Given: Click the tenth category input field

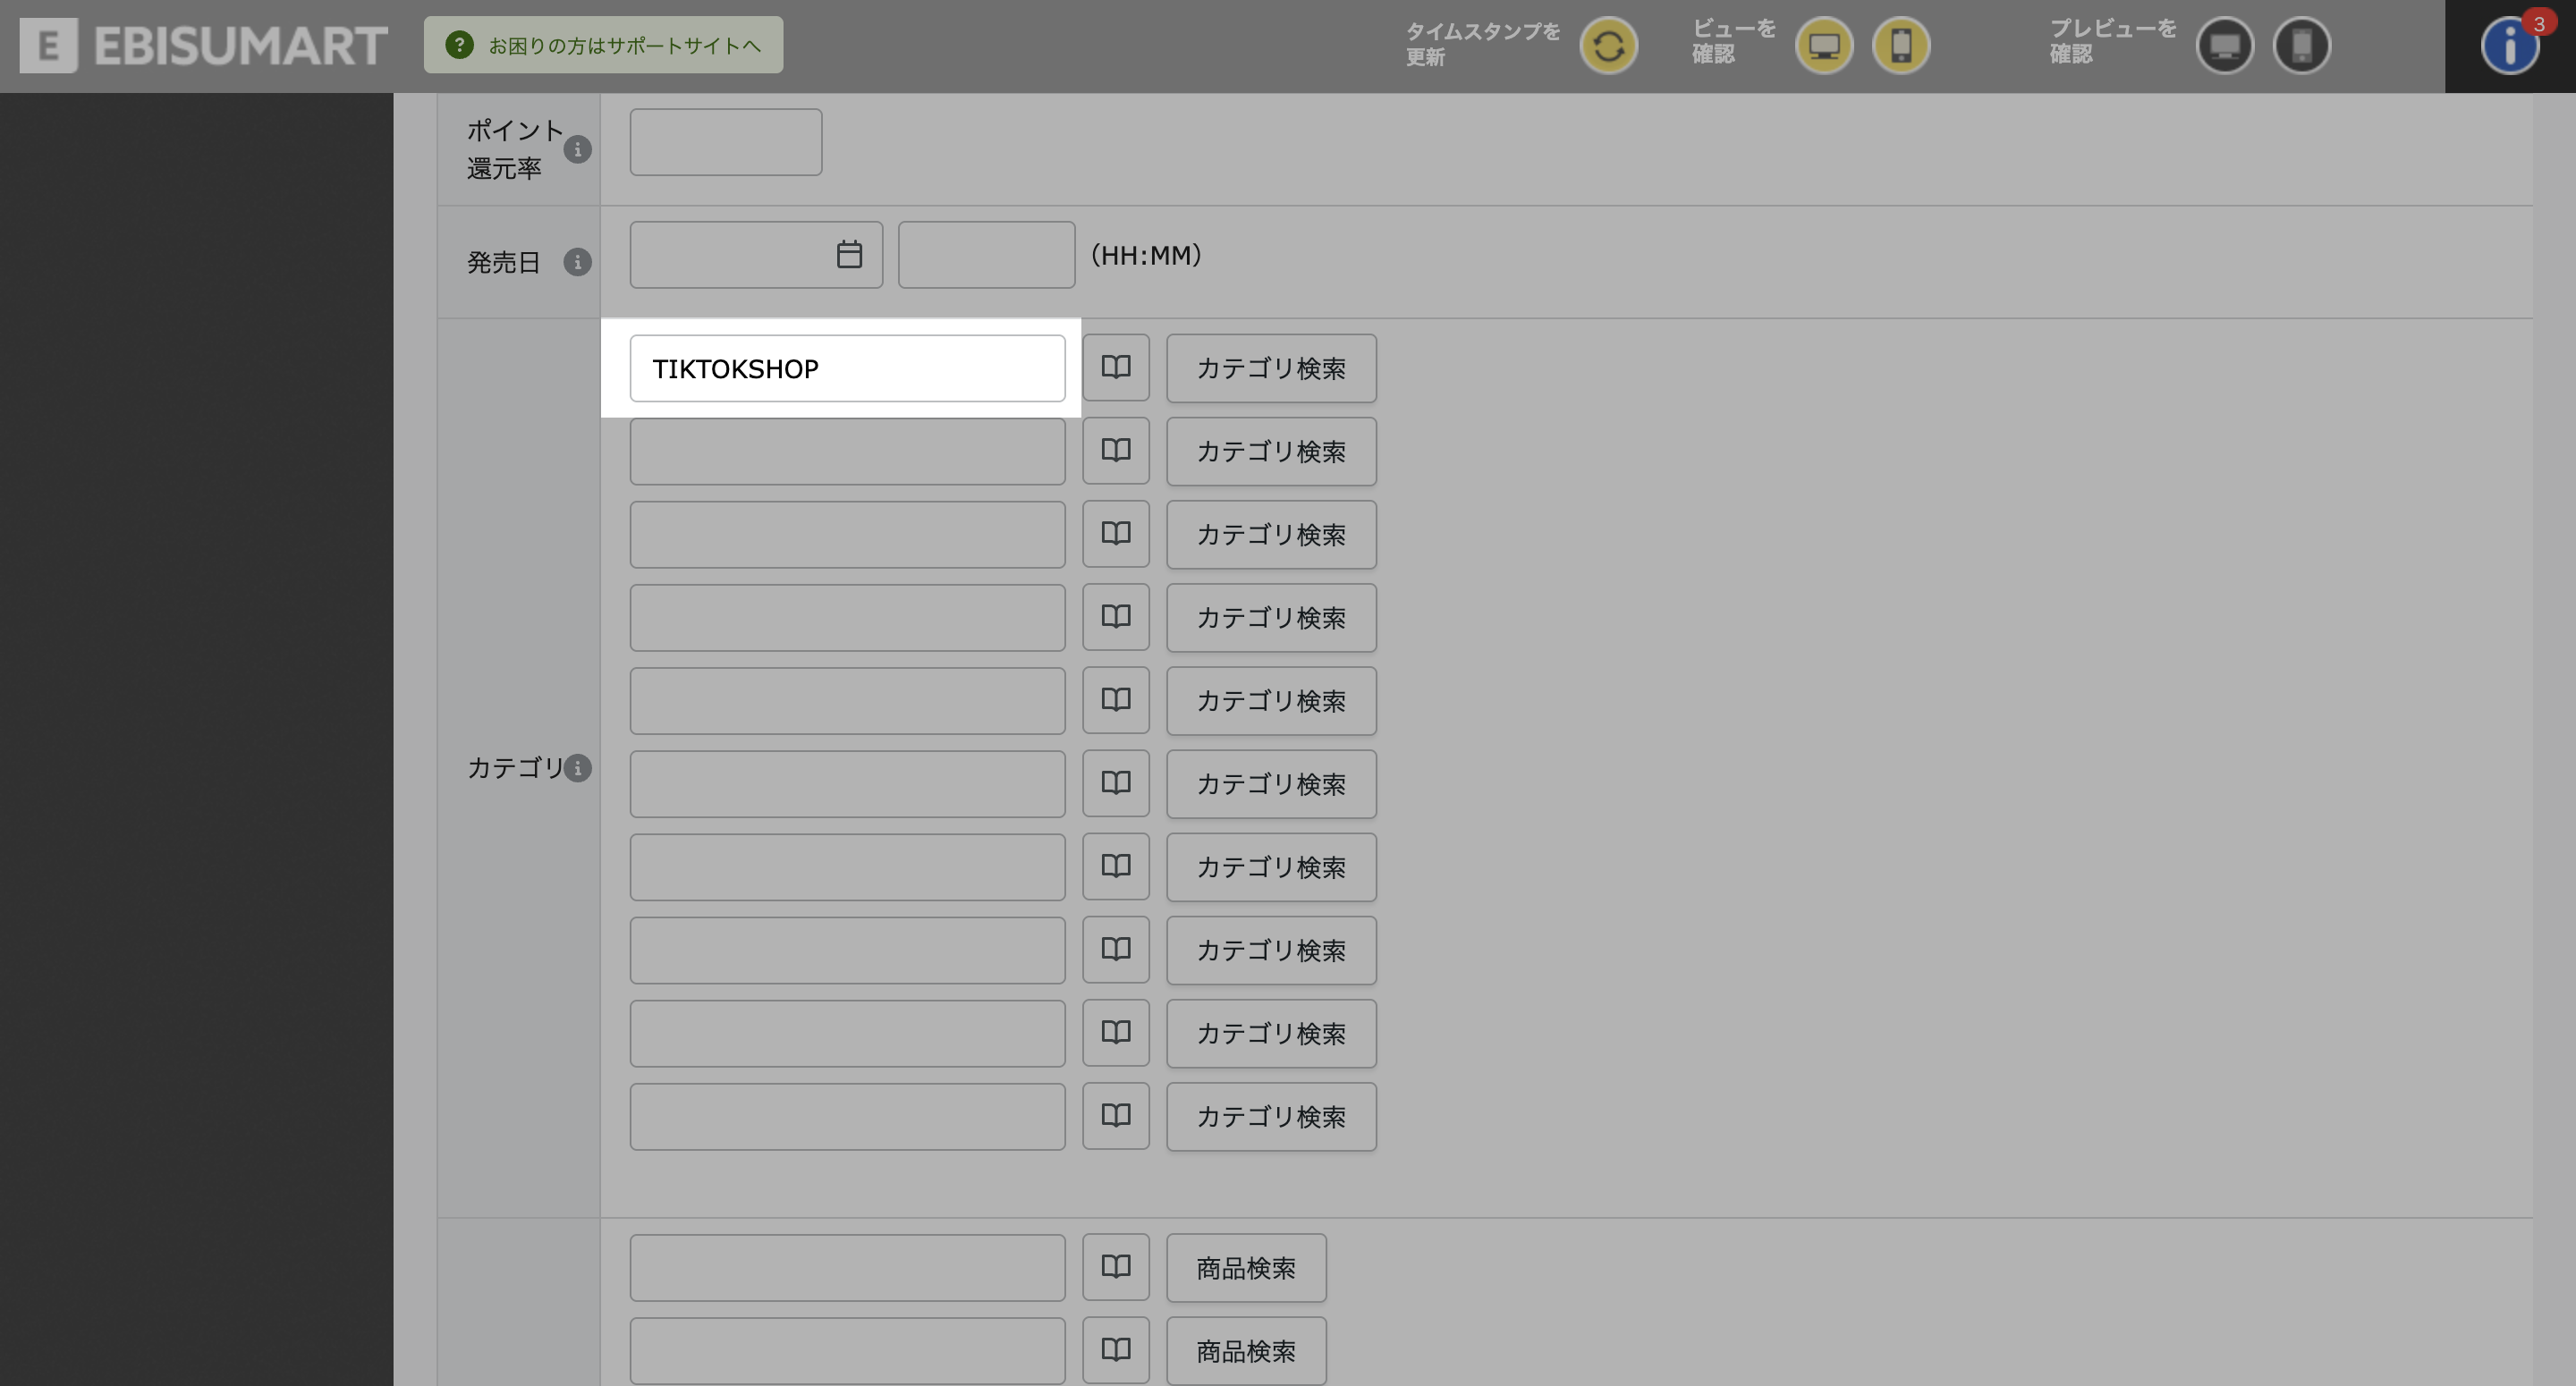Looking at the screenshot, I should (x=847, y=1115).
